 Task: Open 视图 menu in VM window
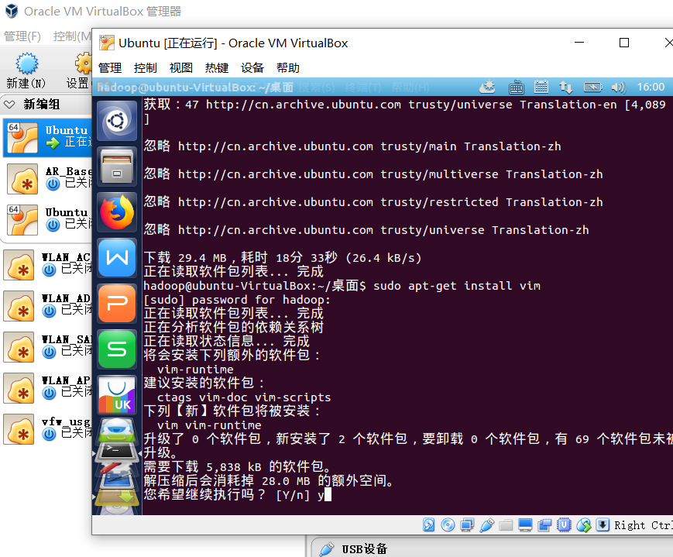(x=181, y=68)
